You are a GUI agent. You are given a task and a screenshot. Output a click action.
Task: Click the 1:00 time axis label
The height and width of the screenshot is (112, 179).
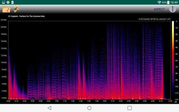click(56, 101)
